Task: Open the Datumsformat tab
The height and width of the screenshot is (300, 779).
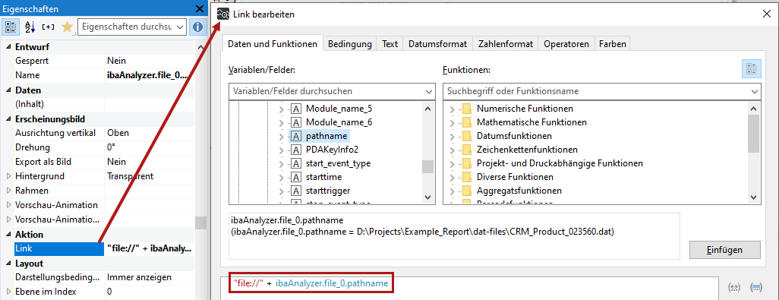Action: pos(437,44)
